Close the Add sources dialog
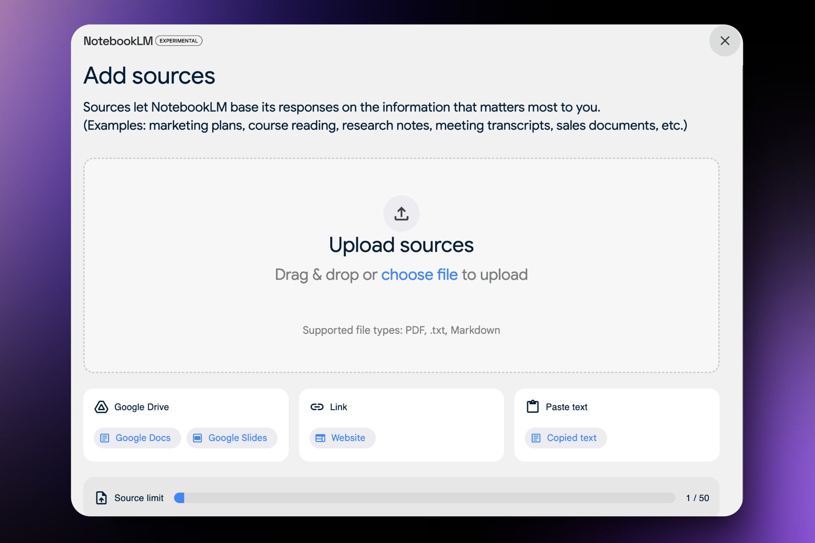The width and height of the screenshot is (815, 543). point(725,41)
